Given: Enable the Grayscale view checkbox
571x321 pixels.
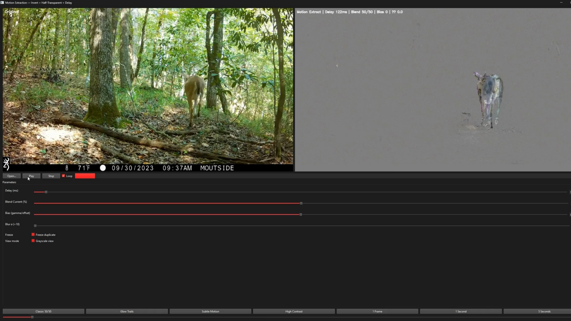Looking at the screenshot, I should point(33,241).
